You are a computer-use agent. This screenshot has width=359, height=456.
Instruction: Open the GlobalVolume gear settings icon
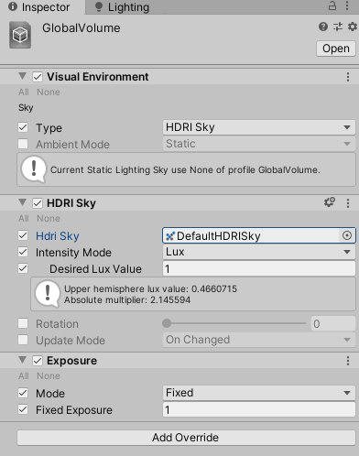[353, 27]
